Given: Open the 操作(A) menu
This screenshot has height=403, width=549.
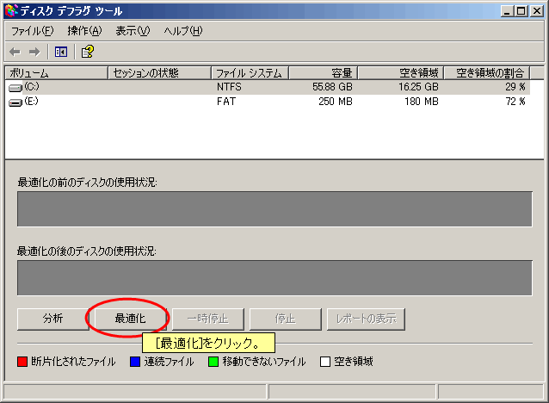Looking at the screenshot, I should (84, 31).
